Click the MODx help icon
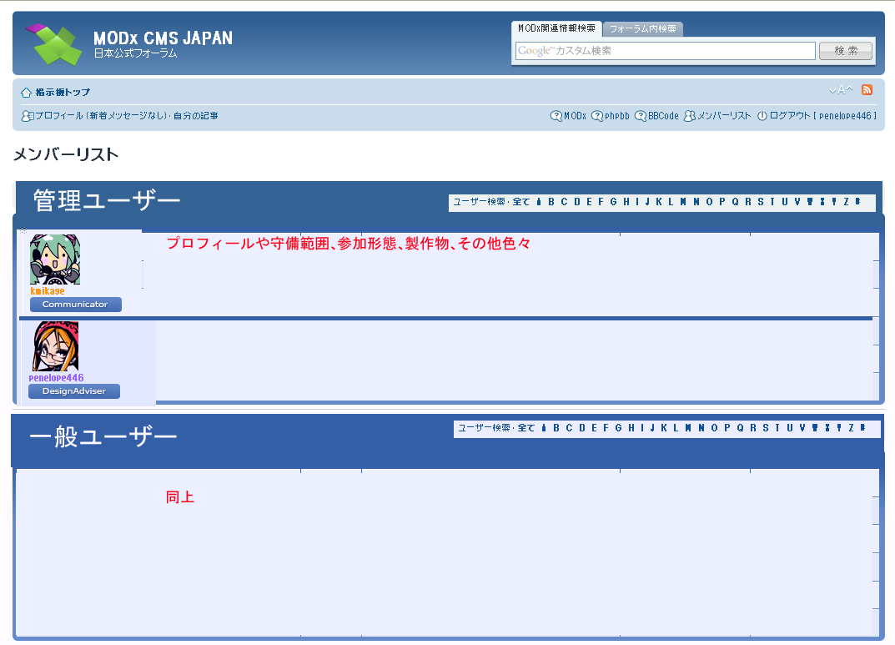Viewport: 895px width, 645px height. (x=556, y=116)
